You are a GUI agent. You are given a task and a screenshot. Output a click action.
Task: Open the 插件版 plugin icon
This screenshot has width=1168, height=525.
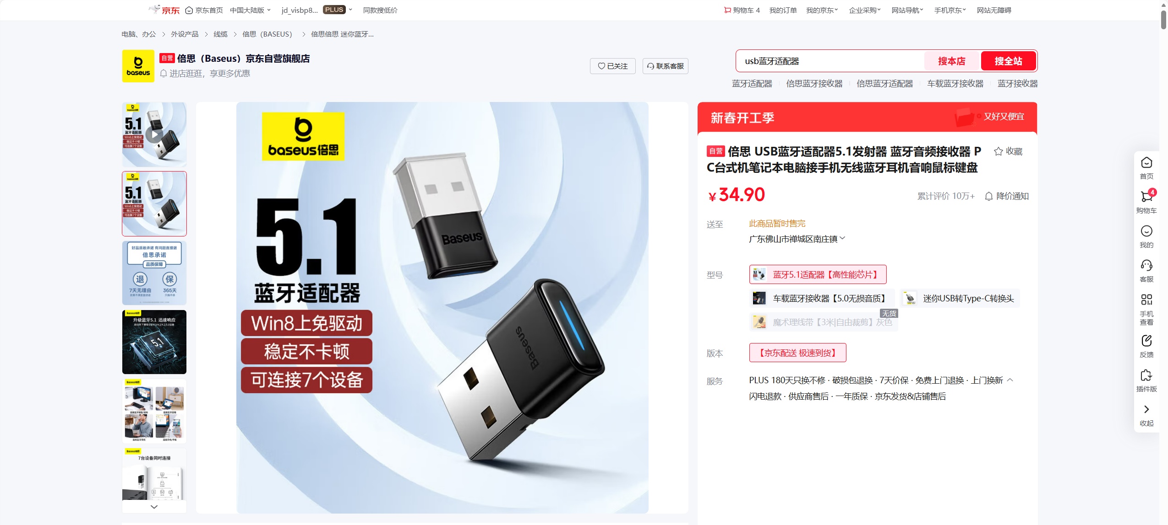coord(1146,375)
